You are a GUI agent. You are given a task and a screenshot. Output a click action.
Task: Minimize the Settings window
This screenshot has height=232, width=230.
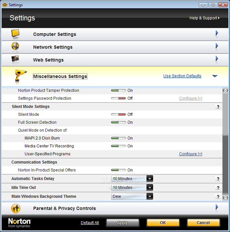click(203, 5)
